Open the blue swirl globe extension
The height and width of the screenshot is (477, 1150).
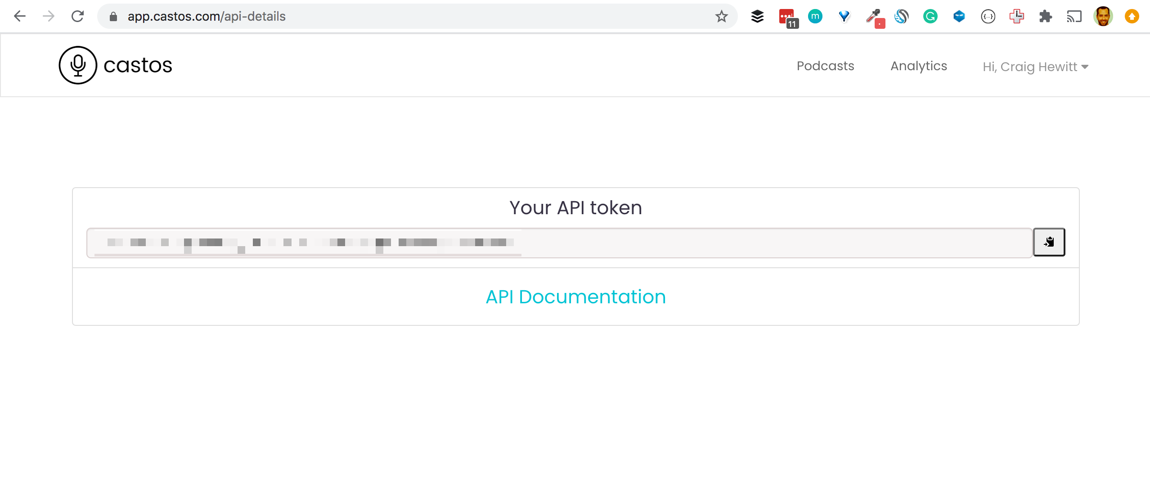pos(902,17)
